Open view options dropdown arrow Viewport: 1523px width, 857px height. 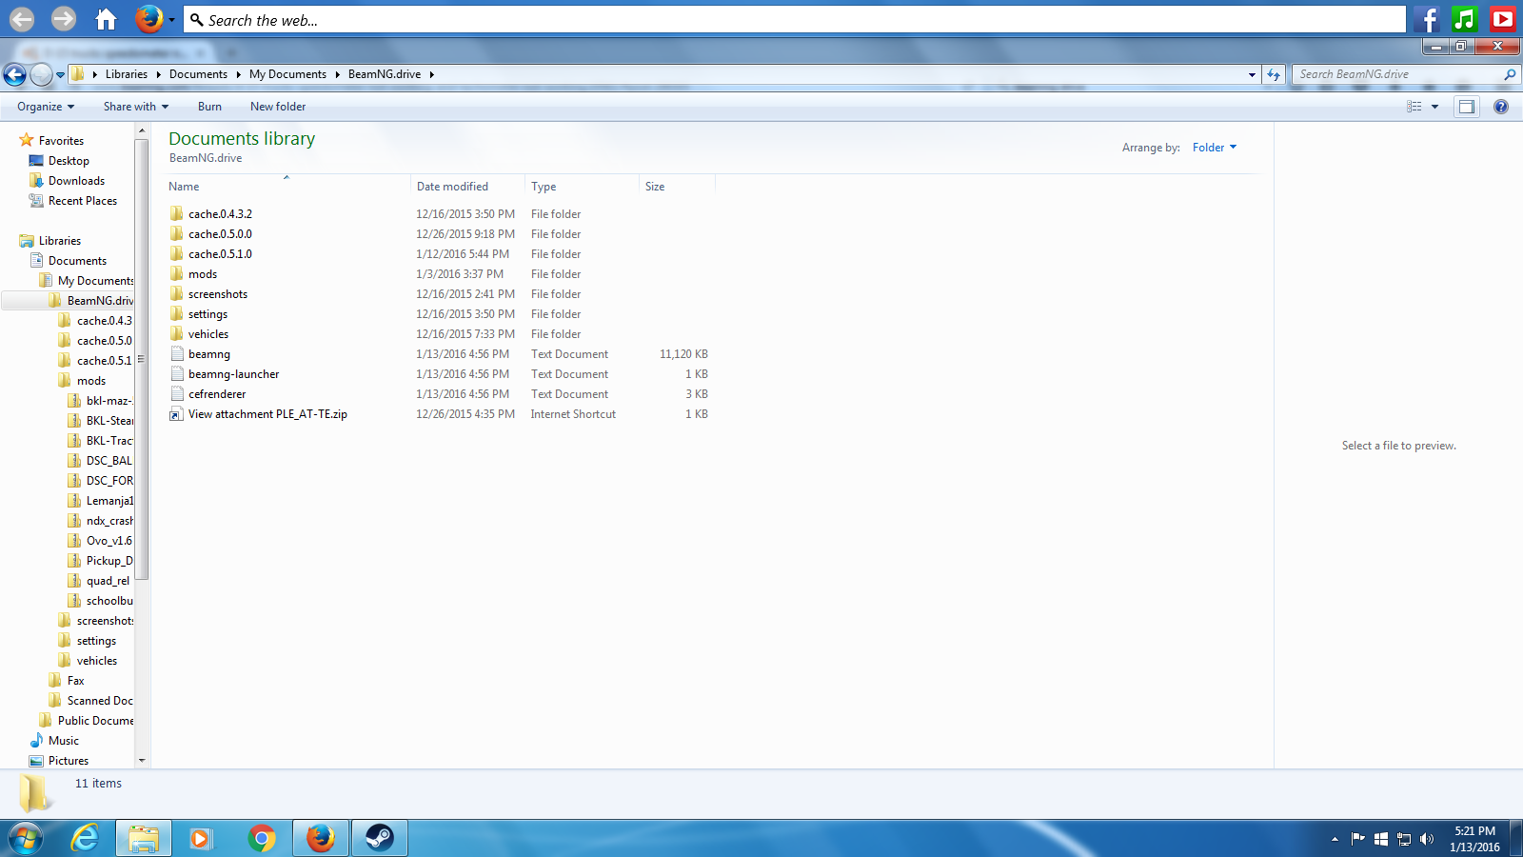pyautogui.click(x=1434, y=107)
